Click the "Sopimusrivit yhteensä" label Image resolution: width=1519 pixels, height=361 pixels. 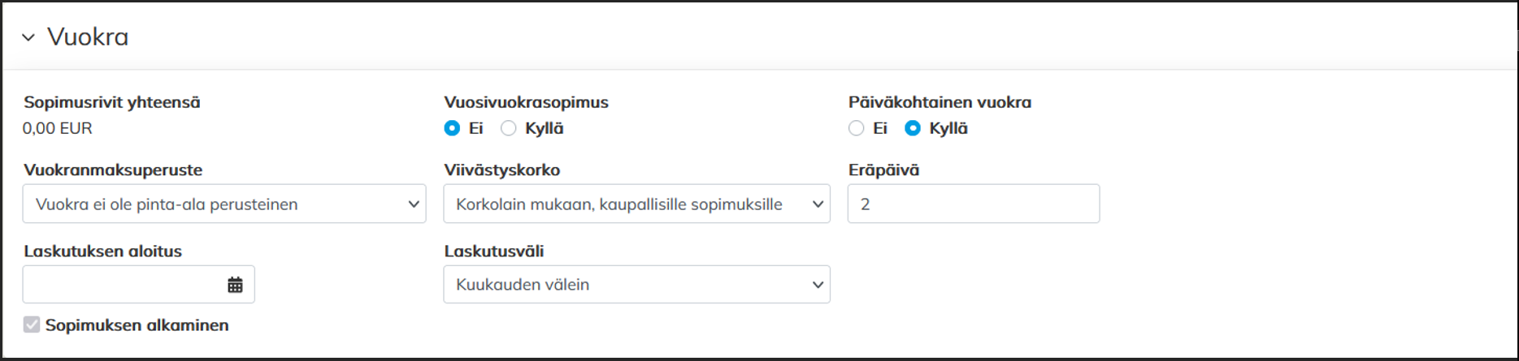coord(112,102)
